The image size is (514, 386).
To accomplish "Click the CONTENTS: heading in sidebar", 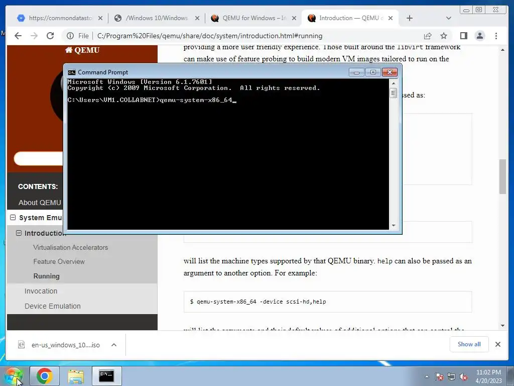I will coord(38,186).
